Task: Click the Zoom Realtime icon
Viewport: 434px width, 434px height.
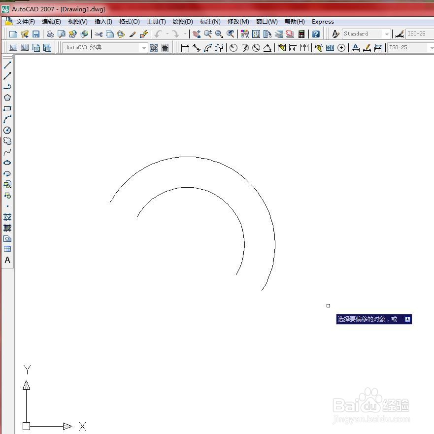Action: [208, 34]
